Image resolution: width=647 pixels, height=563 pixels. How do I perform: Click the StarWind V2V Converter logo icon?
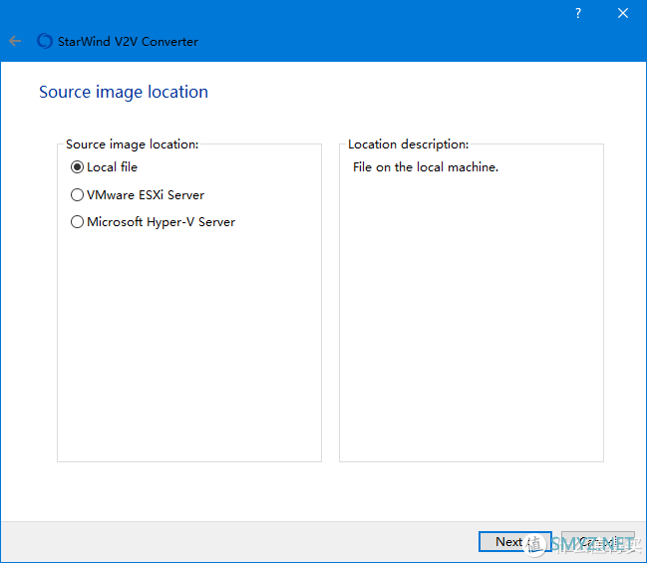[44, 42]
